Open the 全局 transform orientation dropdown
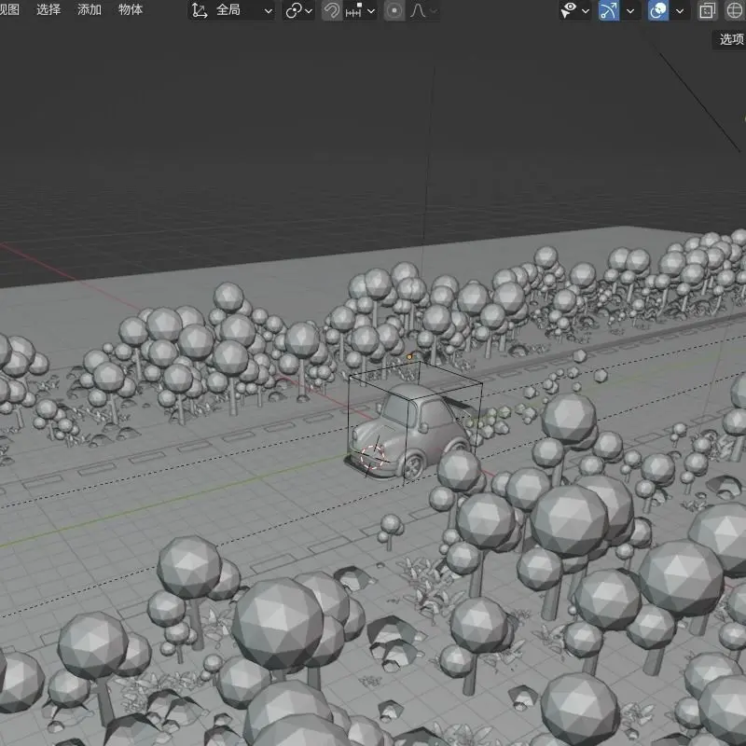 pyautogui.click(x=231, y=10)
